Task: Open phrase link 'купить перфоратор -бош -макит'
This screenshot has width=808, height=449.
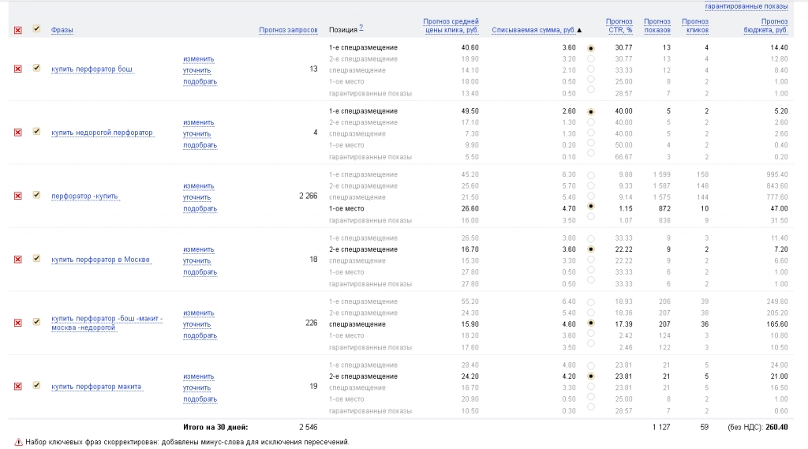Action: click(107, 319)
